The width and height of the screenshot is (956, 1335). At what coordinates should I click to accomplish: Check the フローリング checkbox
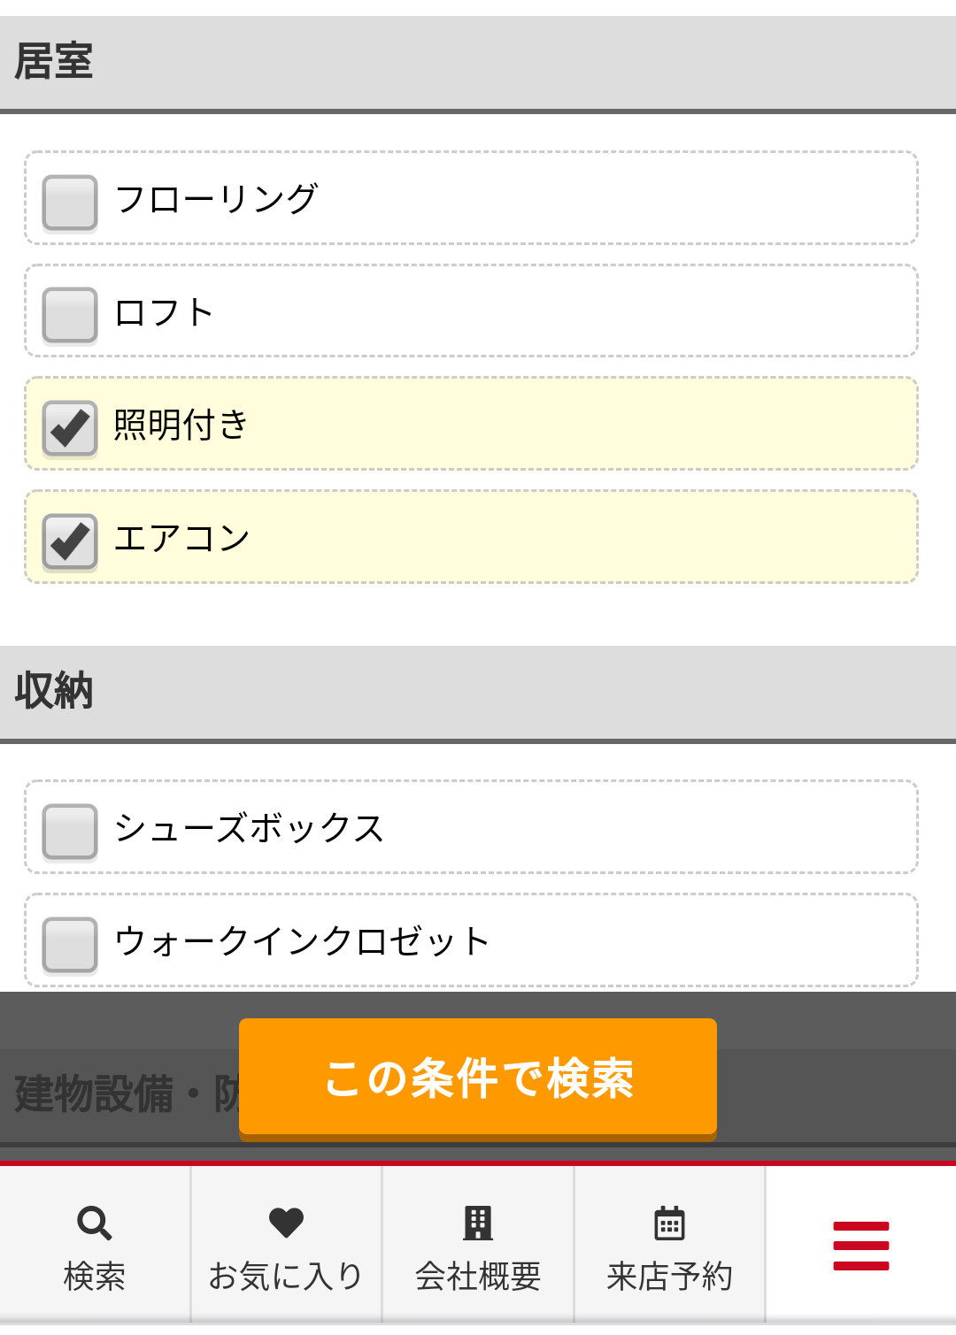coord(70,202)
